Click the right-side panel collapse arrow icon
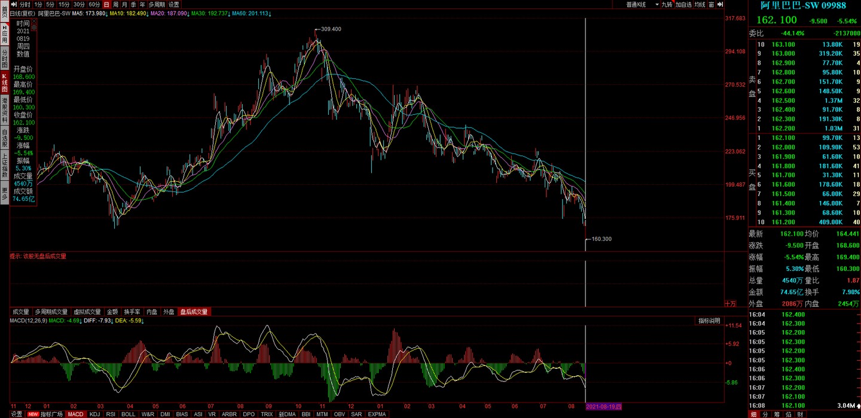 click(720, 4)
